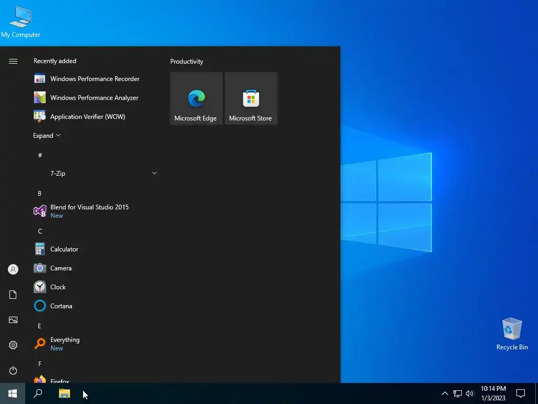Select the Recycle Bin desktop icon
This screenshot has height=404, width=538.
click(512, 334)
